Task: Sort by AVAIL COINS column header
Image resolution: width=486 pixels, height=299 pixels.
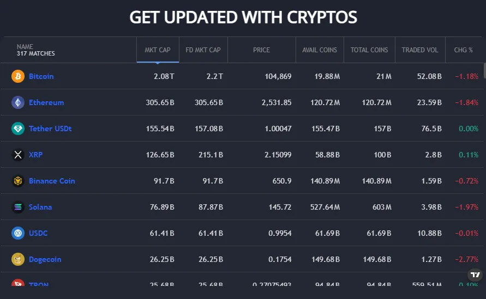Action: pyautogui.click(x=320, y=50)
